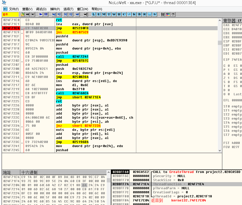Open the color scheme options icon

coord(168,14)
